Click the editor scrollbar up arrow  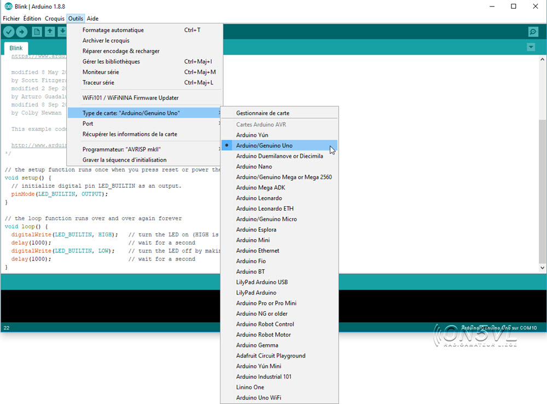(x=542, y=59)
